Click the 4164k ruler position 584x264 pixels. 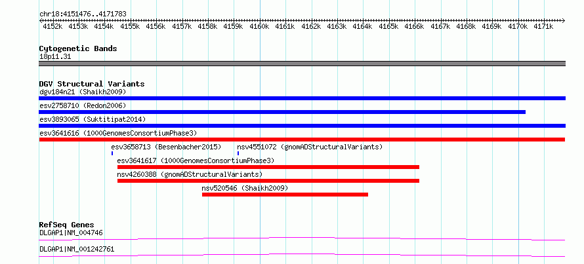(x=363, y=26)
